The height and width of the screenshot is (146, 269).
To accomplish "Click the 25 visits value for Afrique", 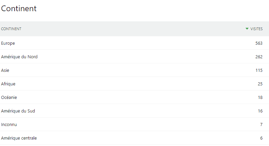I will tap(260, 84).
